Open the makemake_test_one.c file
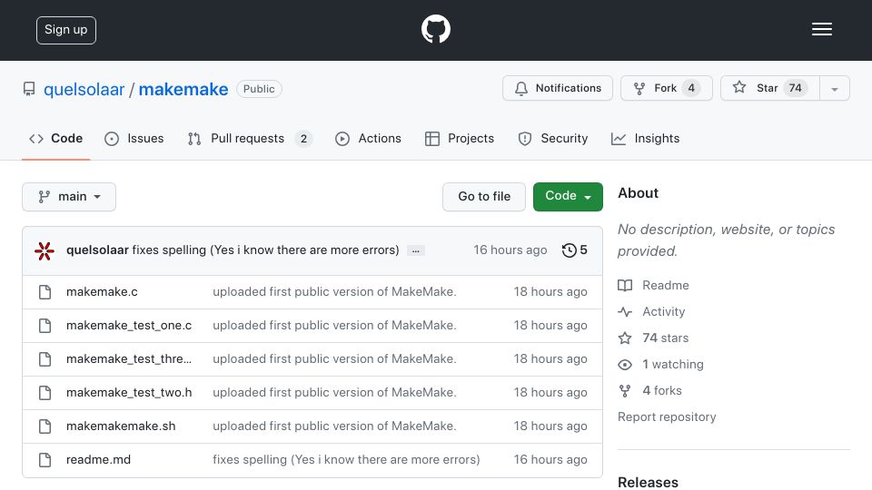Image resolution: width=872 pixels, height=490 pixels. pyautogui.click(x=129, y=326)
